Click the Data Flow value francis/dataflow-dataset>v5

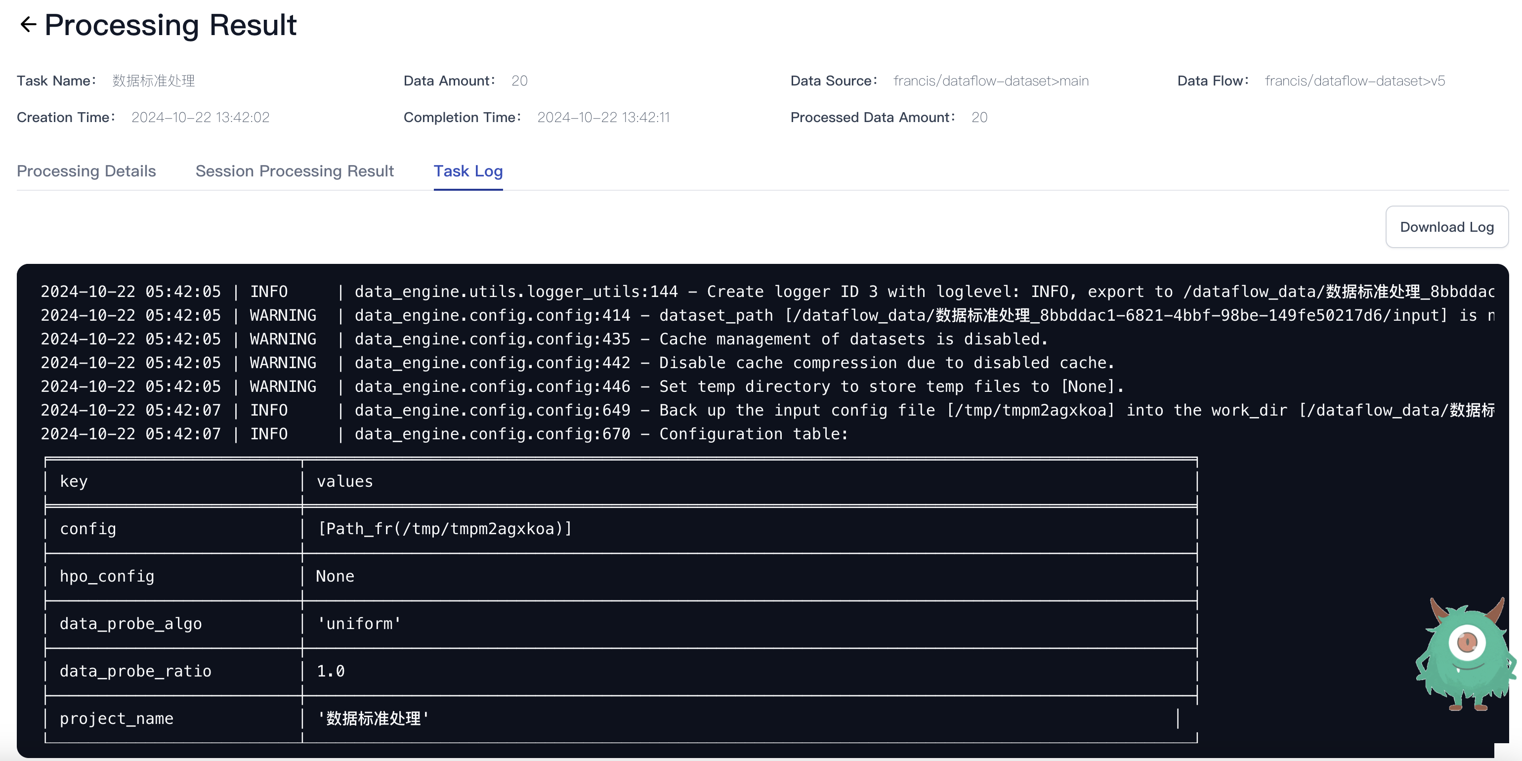[1354, 81]
